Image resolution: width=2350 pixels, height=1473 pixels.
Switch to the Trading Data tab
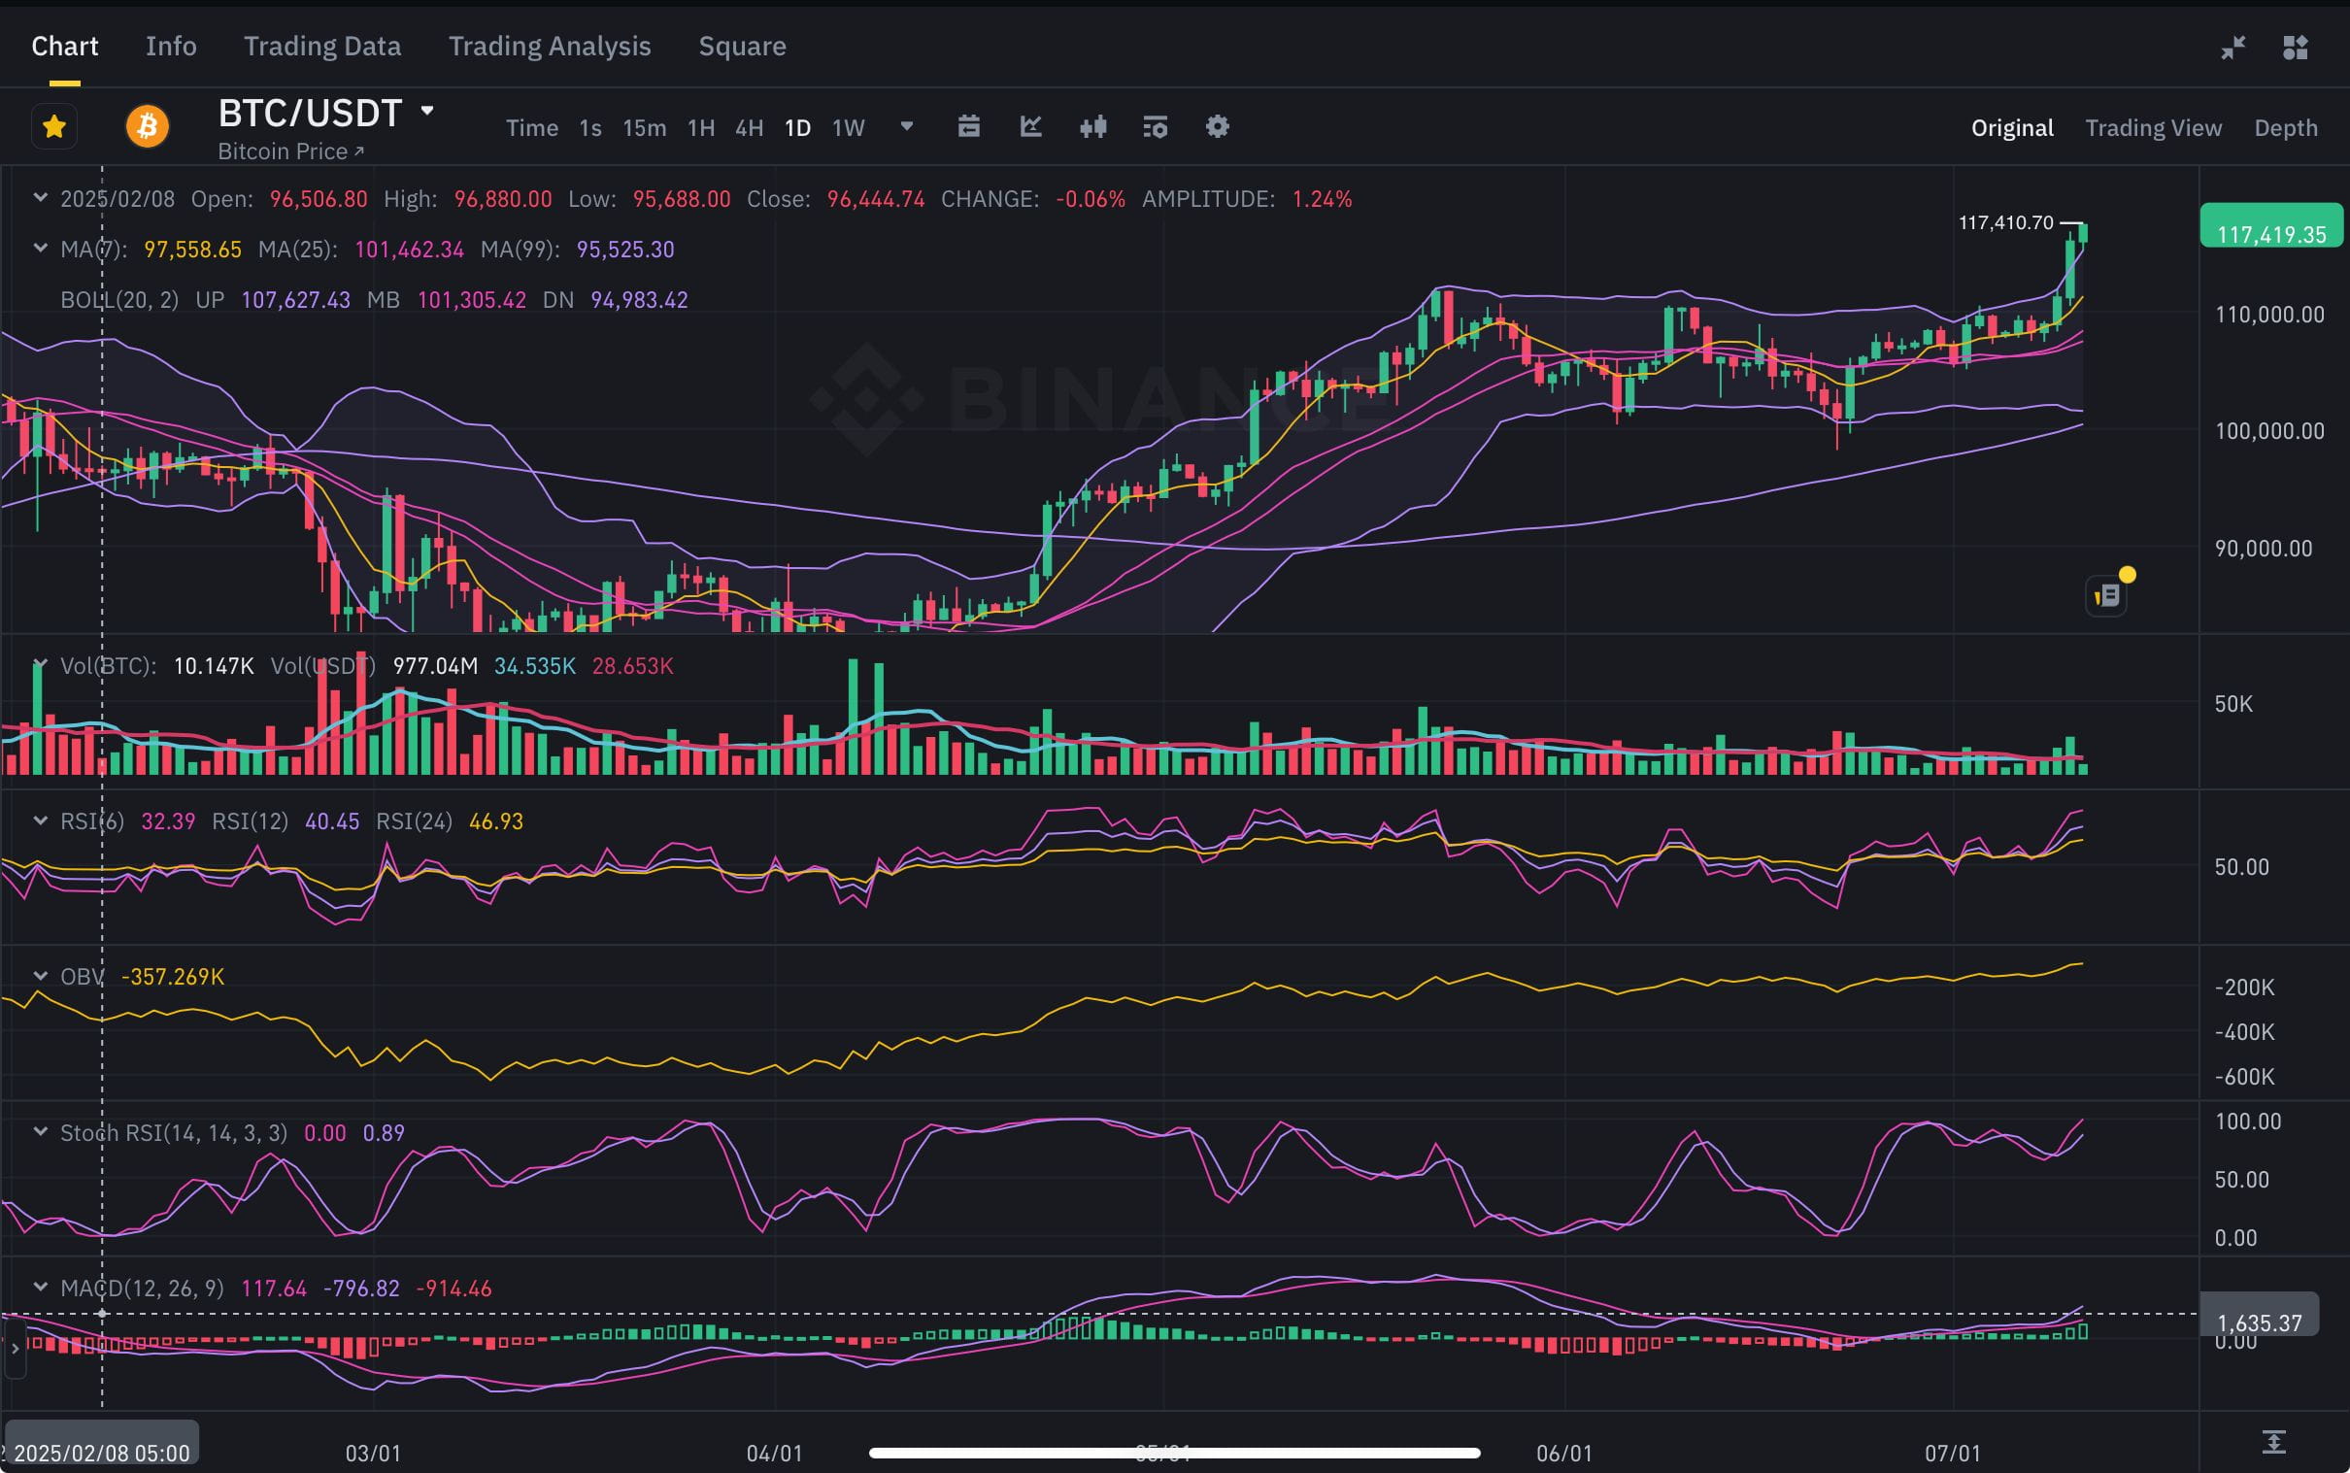click(321, 46)
